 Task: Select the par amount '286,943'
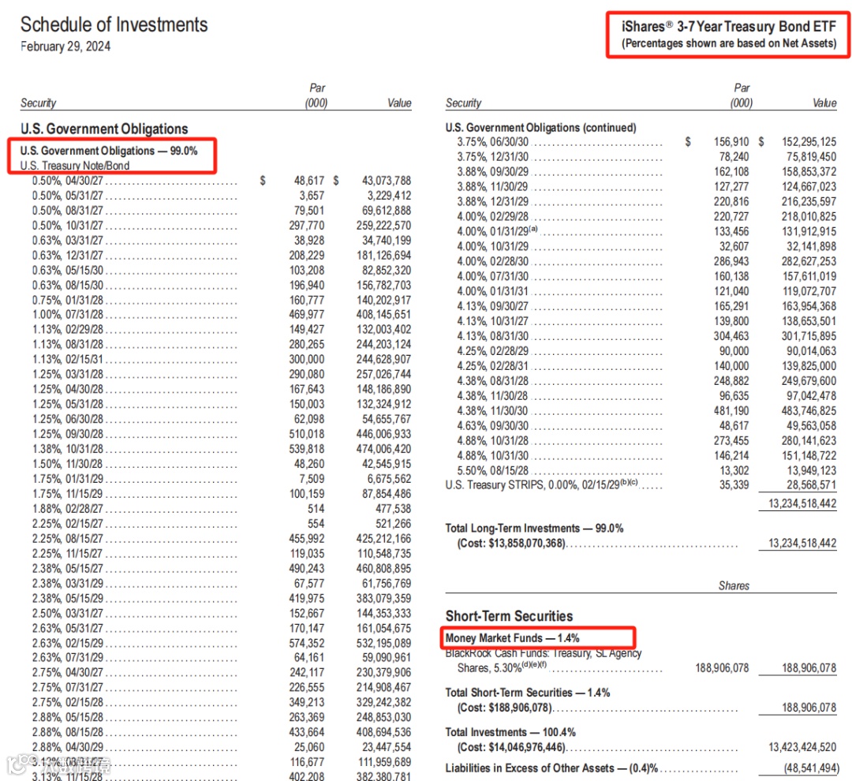[x=731, y=261]
